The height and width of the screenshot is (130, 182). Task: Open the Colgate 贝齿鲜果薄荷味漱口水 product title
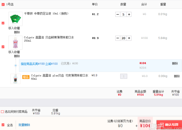tap(49, 39)
